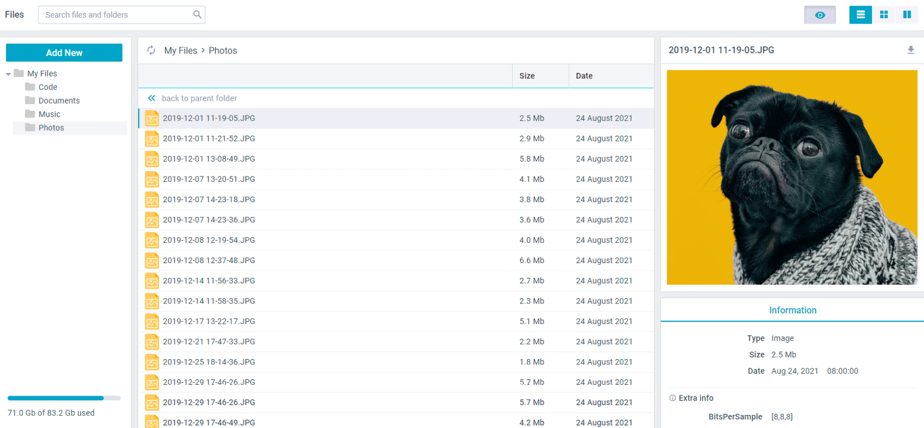Viewport: 924px width, 428px height.
Task: Refresh the Photos folder listing
Action: coord(150,49)
